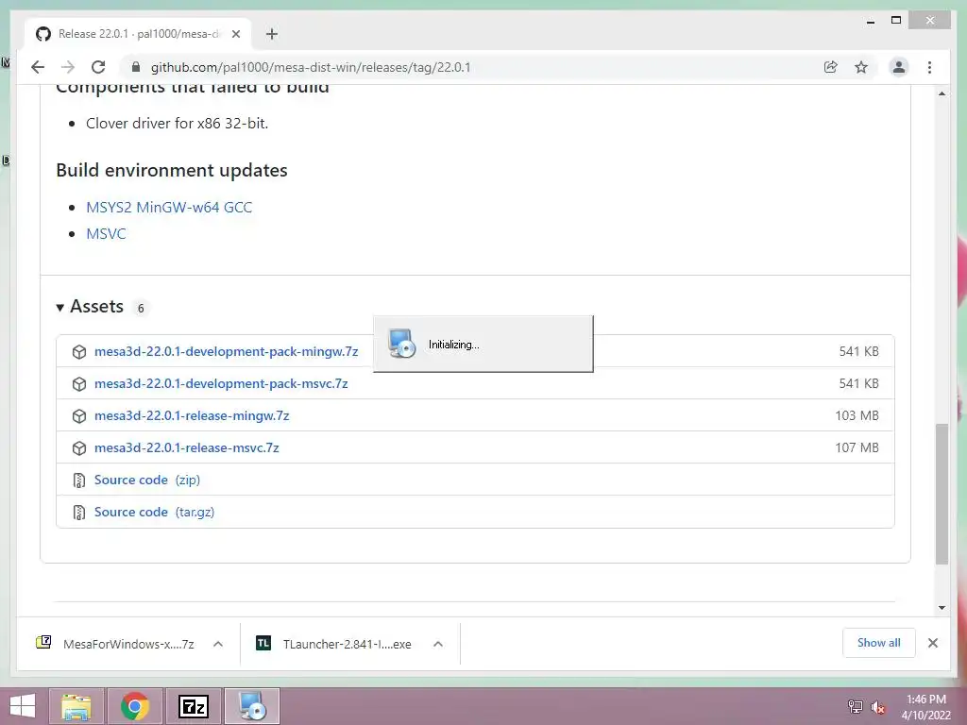
Task: Click the scrollbar up arrow
Action: [x=942, y=93]
